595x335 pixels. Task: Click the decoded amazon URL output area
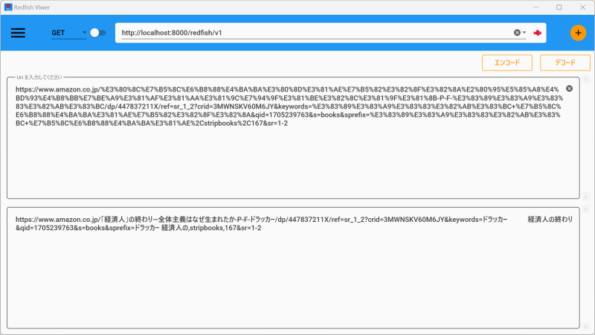point(293,268)
